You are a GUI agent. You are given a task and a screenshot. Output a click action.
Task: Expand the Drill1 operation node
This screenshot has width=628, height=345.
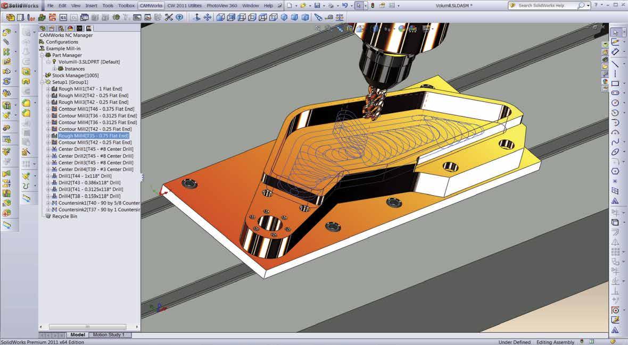pos(48,176)
